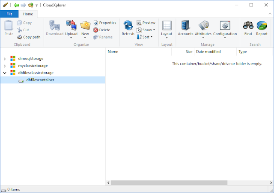Select dinesqlstorage in the tree
274x193 pixels.
click(31, 59)
